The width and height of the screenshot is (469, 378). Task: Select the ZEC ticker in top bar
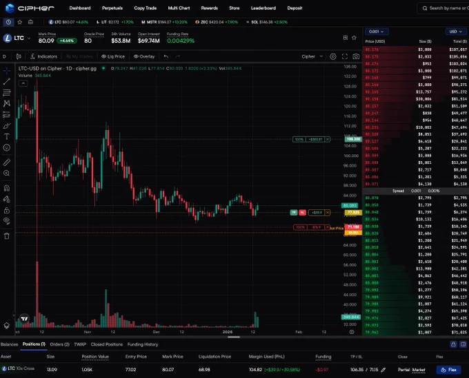217,22
